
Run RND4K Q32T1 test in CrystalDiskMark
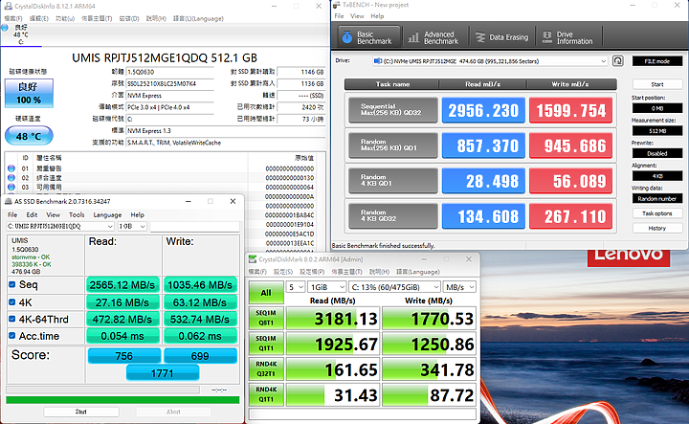[266, 368]
